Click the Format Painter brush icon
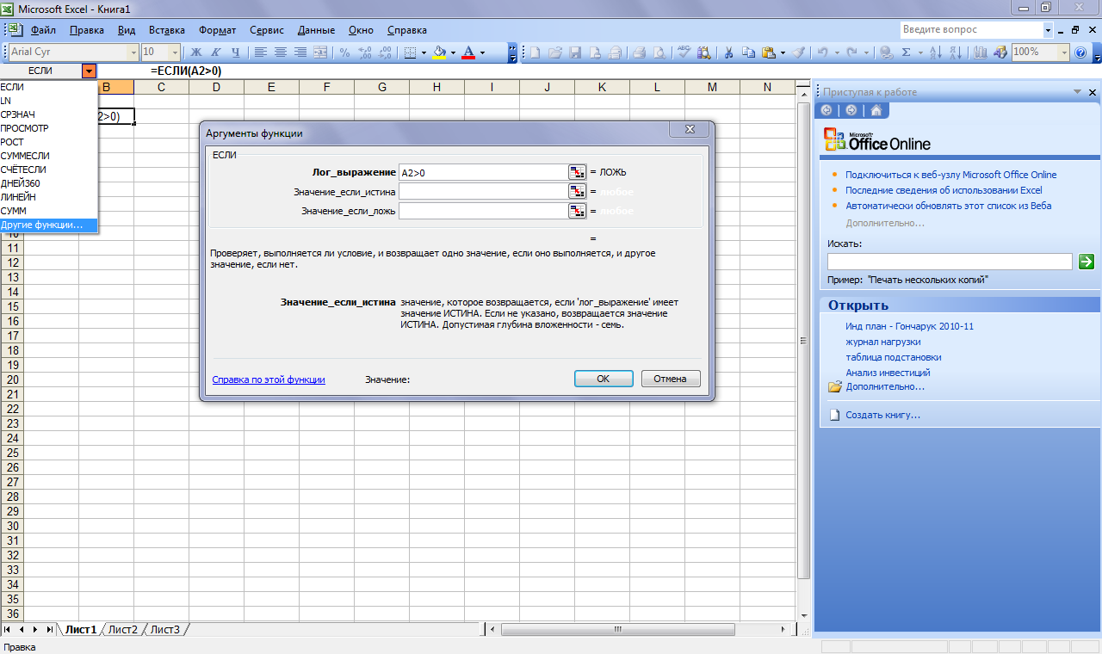Screen dimensions: 1102x654 coord(799,52)
